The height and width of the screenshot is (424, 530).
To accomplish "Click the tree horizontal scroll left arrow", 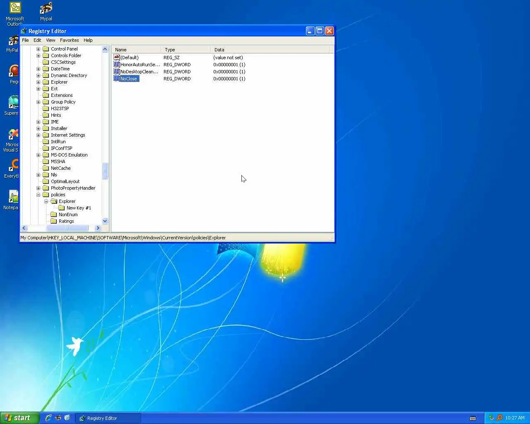I will coord(24,228).
